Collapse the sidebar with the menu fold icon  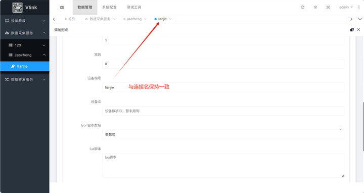(x=62, y=8)
